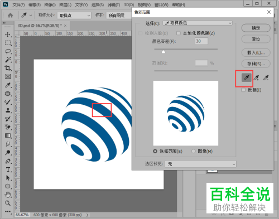
Task: Click the 确定 OK button
Action: click(x=256, y=28)
